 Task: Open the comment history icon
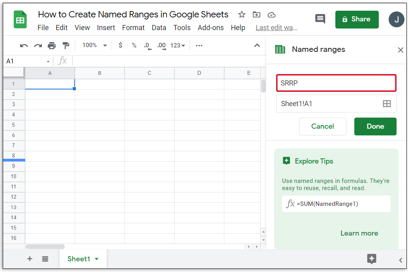click(320, 19)
